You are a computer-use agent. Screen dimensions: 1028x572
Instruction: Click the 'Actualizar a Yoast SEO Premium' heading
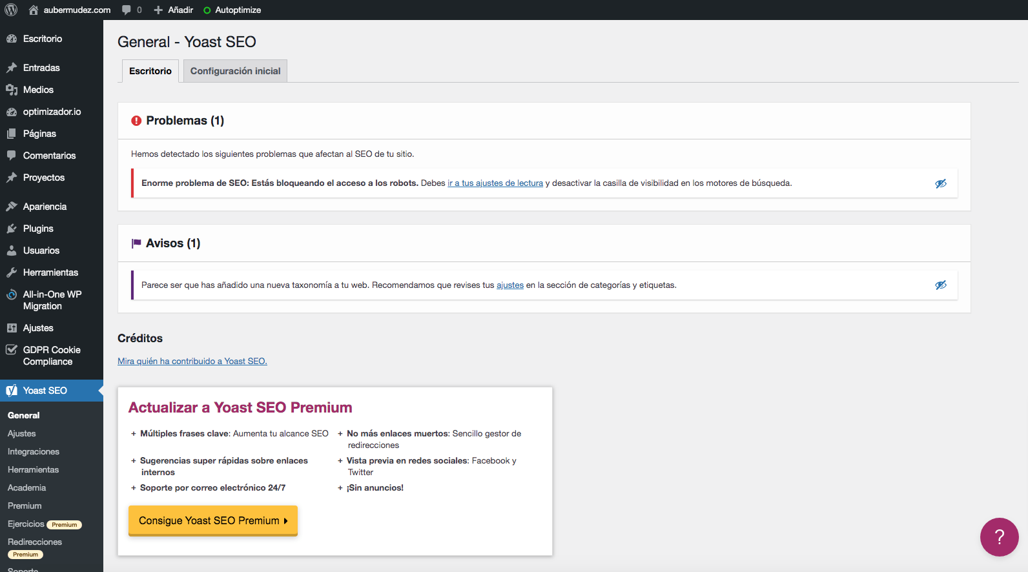(x=240, y=408)
